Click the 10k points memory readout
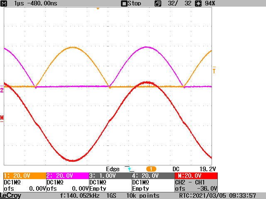 tap(143, 196)
